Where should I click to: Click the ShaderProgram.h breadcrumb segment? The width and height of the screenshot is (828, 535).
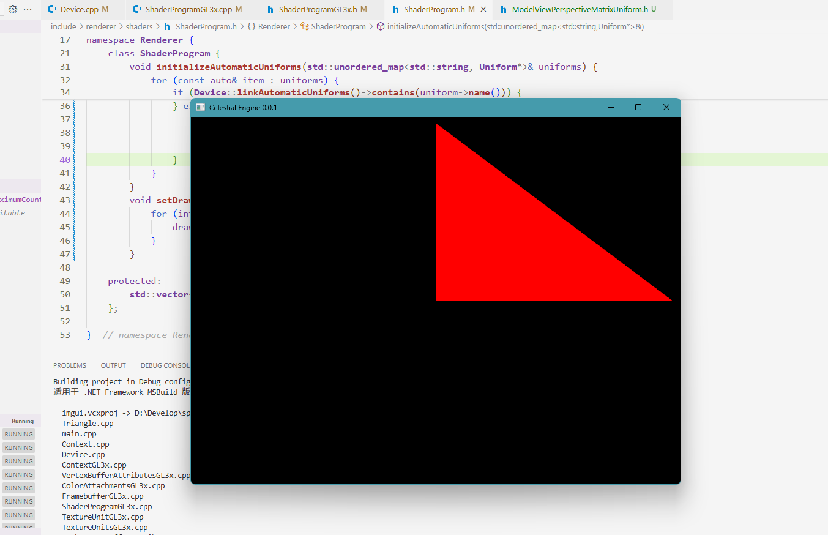pyautogui.click(x=200, y=26)
